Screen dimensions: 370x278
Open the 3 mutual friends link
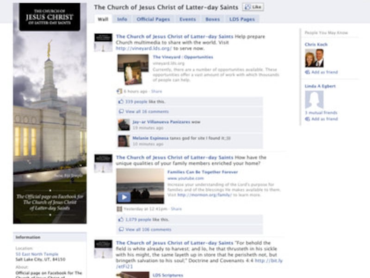[x=321, y=113]
